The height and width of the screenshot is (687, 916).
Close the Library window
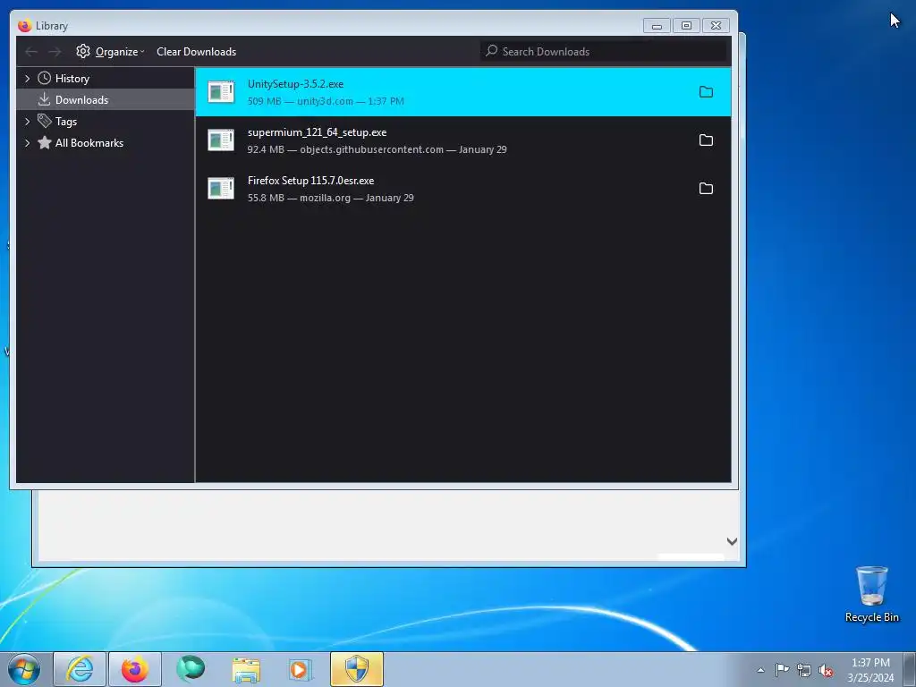717,26
